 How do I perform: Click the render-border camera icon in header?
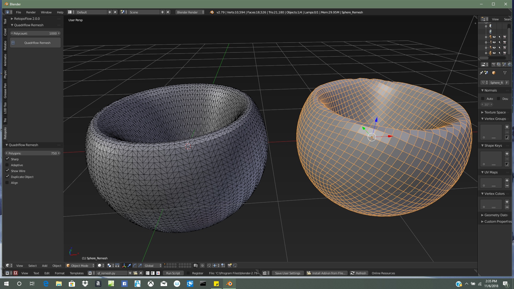(229, 265)
